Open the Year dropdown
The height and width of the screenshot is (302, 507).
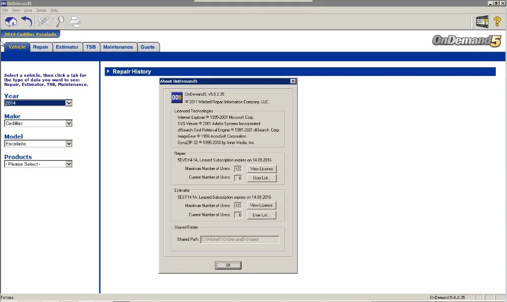(x=69, y=103)
